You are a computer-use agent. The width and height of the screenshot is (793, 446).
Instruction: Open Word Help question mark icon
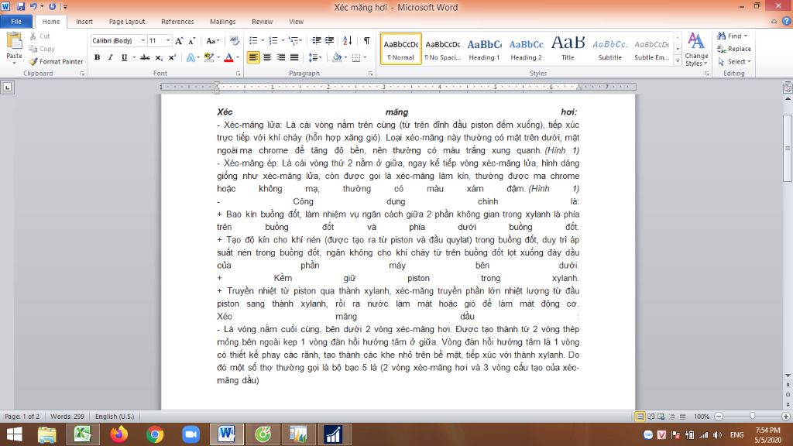click(787, 21)
